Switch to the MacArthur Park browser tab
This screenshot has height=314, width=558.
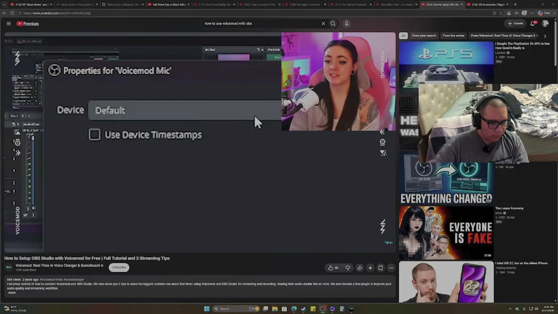[x=397, y=4]
